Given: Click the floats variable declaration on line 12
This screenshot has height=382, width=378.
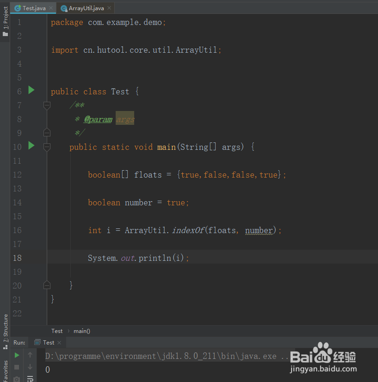Looking at the screenshot, I should (x=148, y=175).
